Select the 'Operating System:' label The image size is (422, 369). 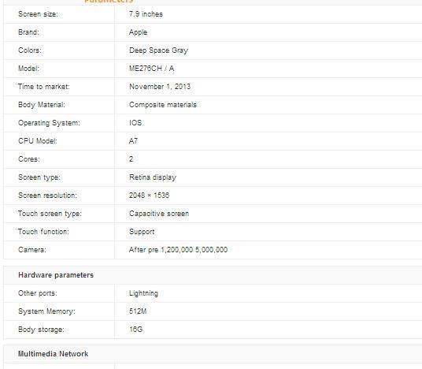click(x=49, y=123)
